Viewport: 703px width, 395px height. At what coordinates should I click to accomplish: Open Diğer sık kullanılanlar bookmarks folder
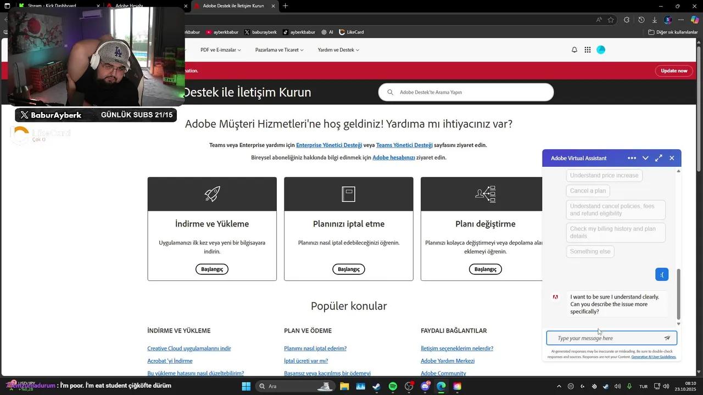[673, 32]
